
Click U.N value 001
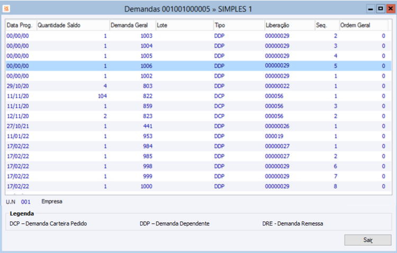pos(26,202)
